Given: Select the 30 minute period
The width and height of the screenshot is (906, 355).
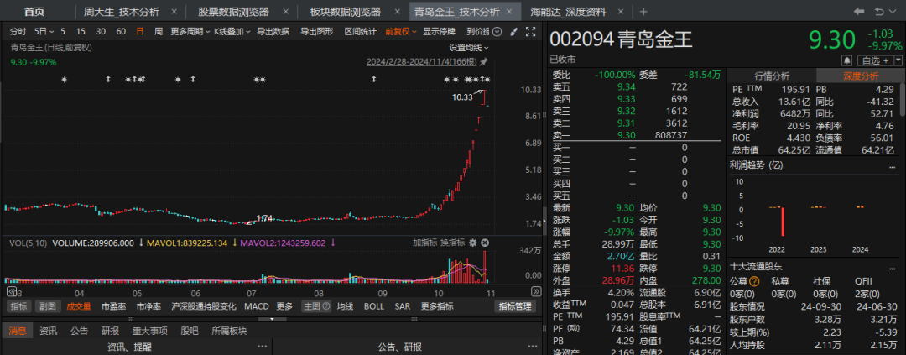Looking at the screenshot, I should 102,32.
